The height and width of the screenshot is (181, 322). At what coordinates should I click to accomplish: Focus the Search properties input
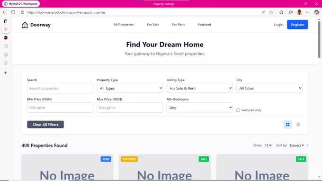pos(60,88)
